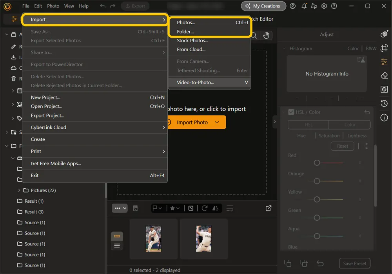This screenshot has height=274, width=392.
Task: Open the File menu
Action: (x=25, y=6)
